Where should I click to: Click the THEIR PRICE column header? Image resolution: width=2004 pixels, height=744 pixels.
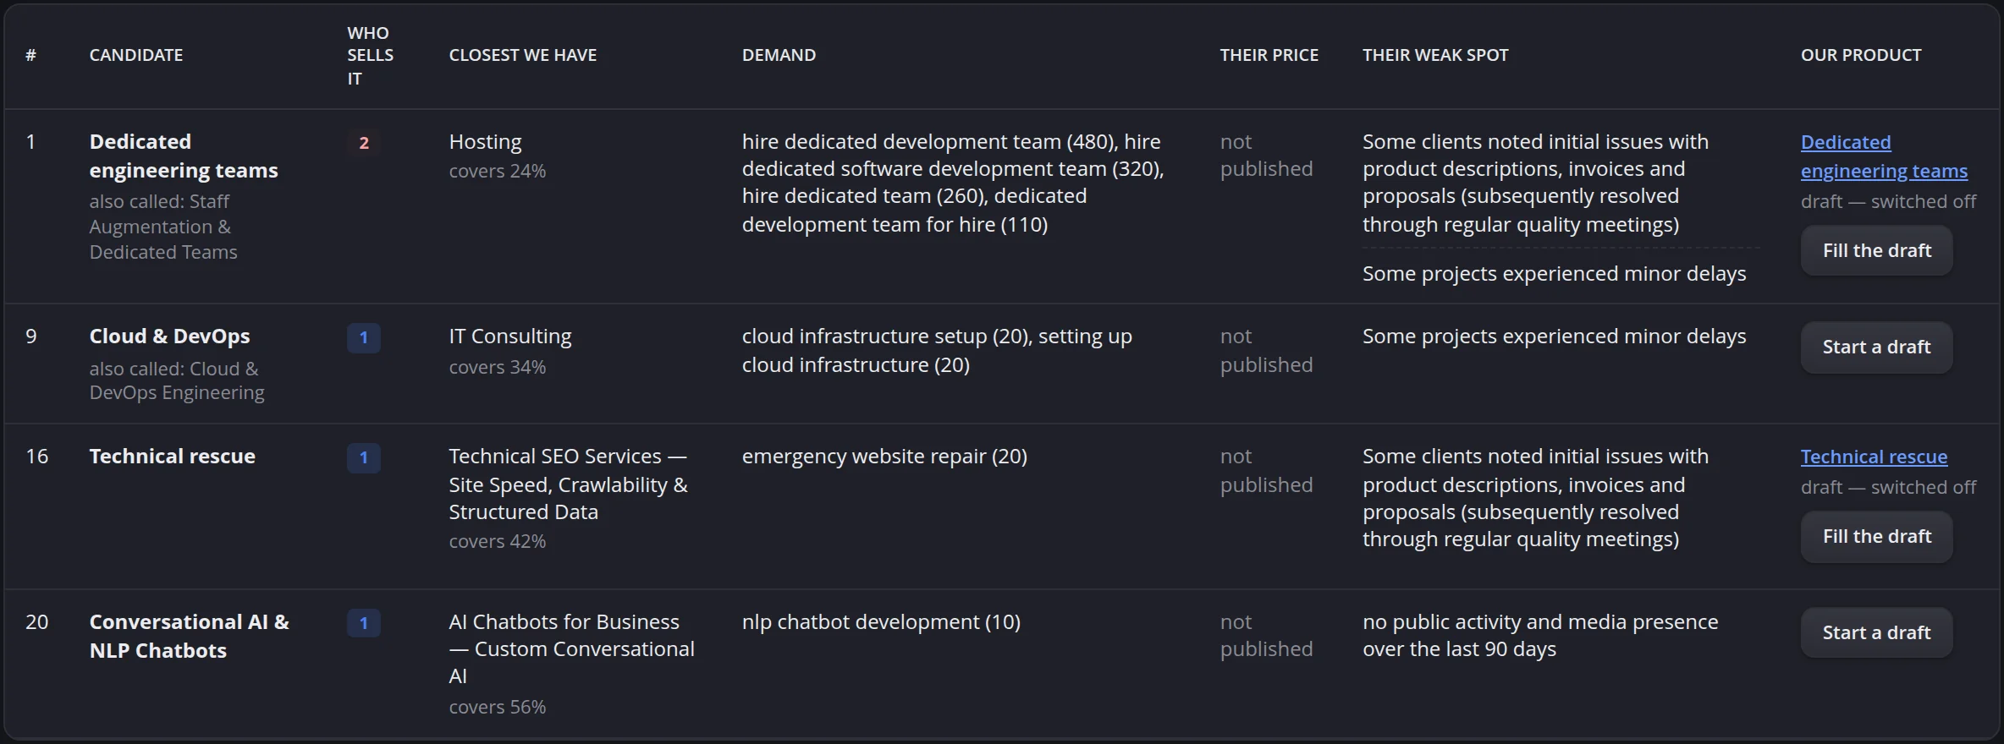click(1269, 55)
